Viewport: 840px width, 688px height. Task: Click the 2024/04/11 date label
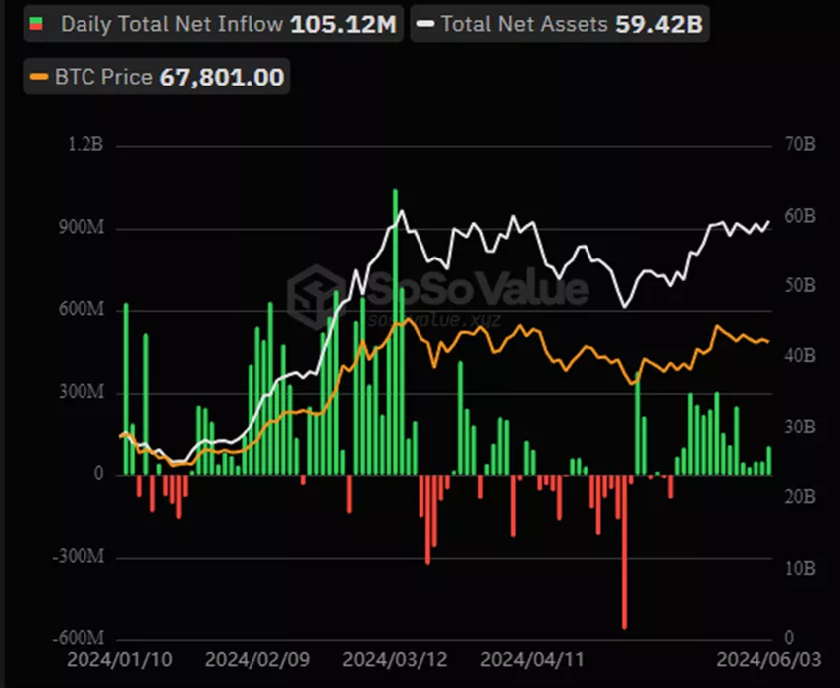tap(520, 658)
